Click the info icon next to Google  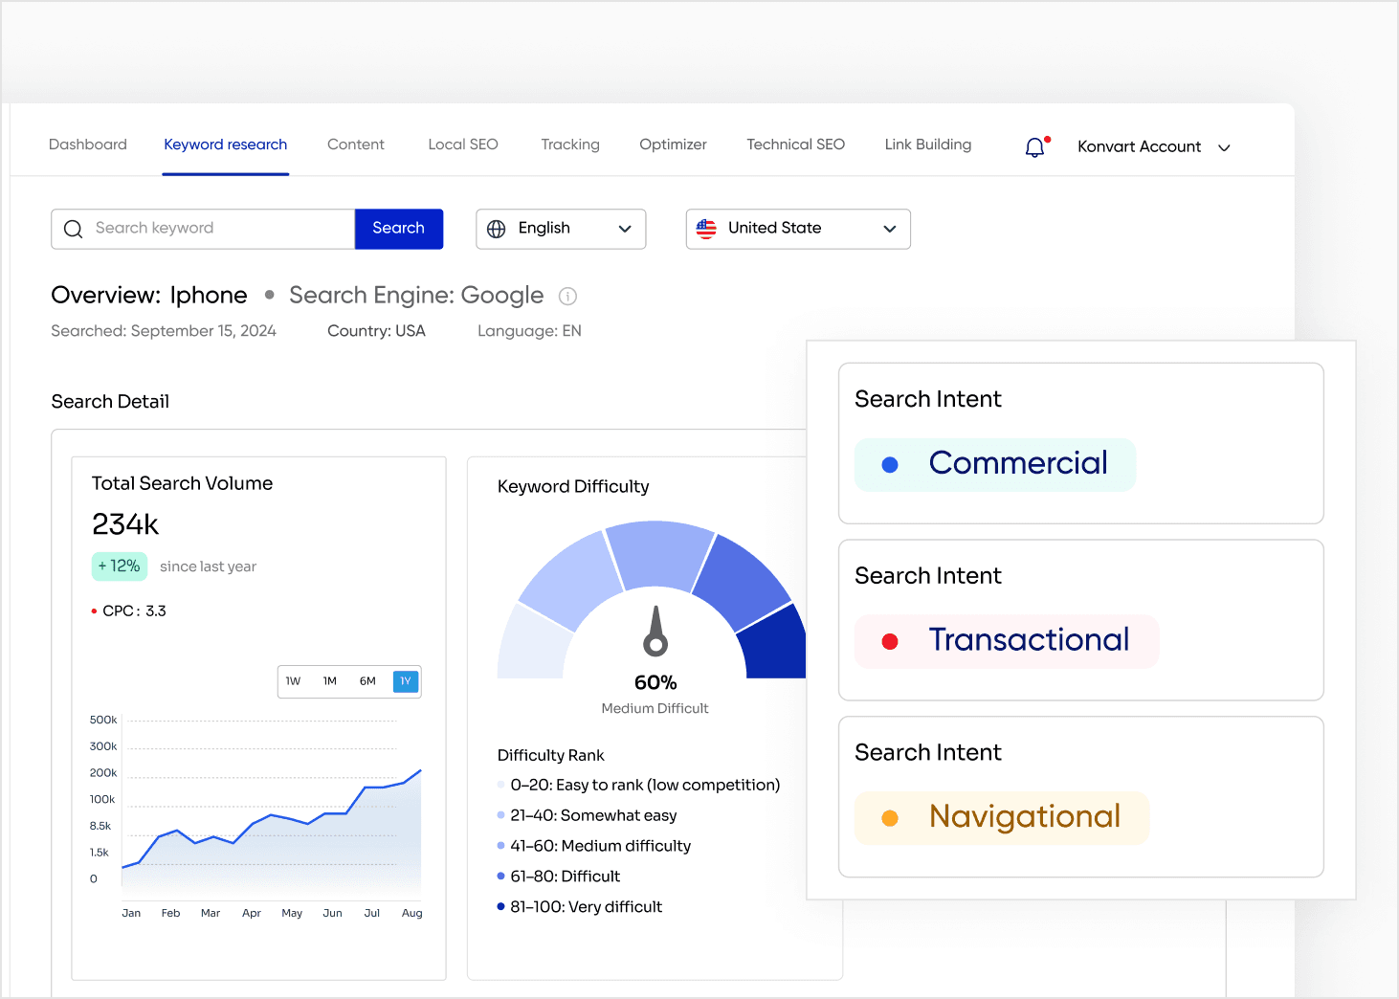click(x=567, y=296)
